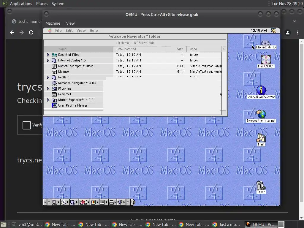This screenshot has width=304, height=228.
Task: Open the Help menu in Mac OS
Action: click(94, 31)
